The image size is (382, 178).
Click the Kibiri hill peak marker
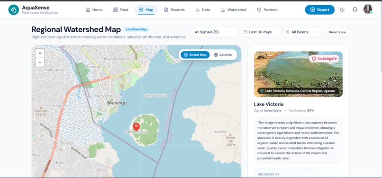tap(41, 107)
